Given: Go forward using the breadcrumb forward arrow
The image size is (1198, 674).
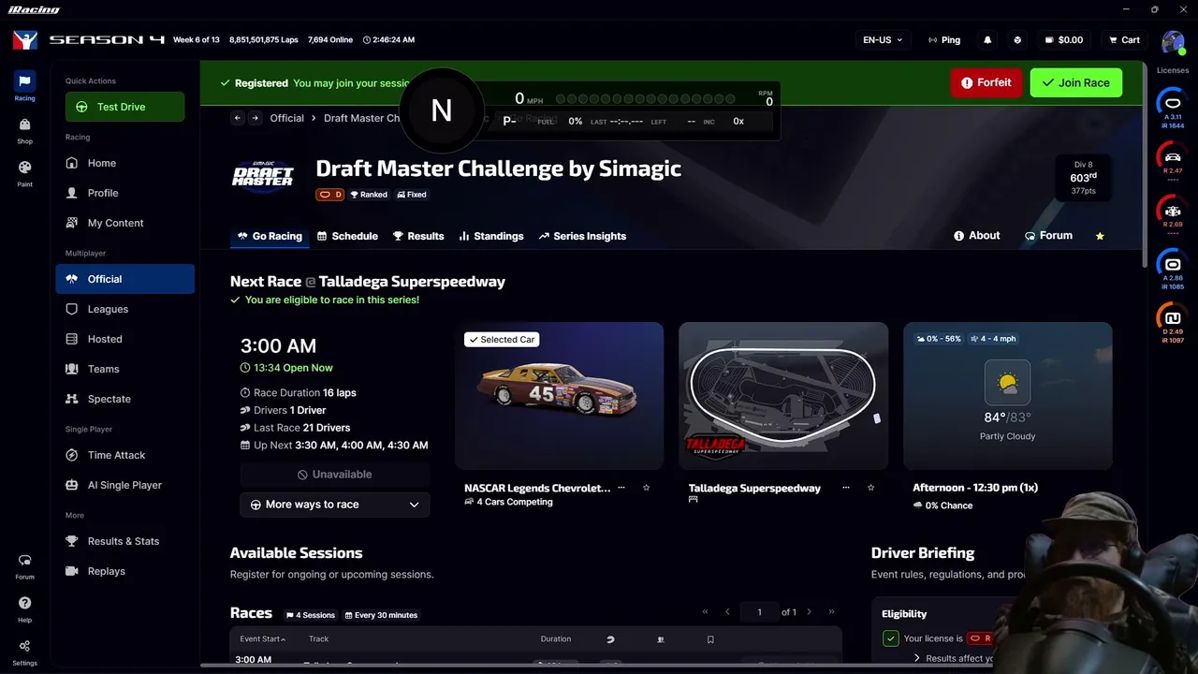Looking at the screenshot, I should [255, 118].
